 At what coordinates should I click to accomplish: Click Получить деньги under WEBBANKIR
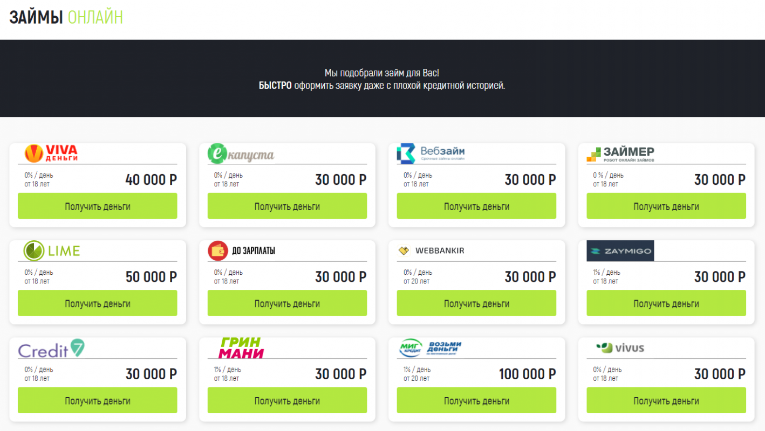pyautogui.click(x=476, y=303)
